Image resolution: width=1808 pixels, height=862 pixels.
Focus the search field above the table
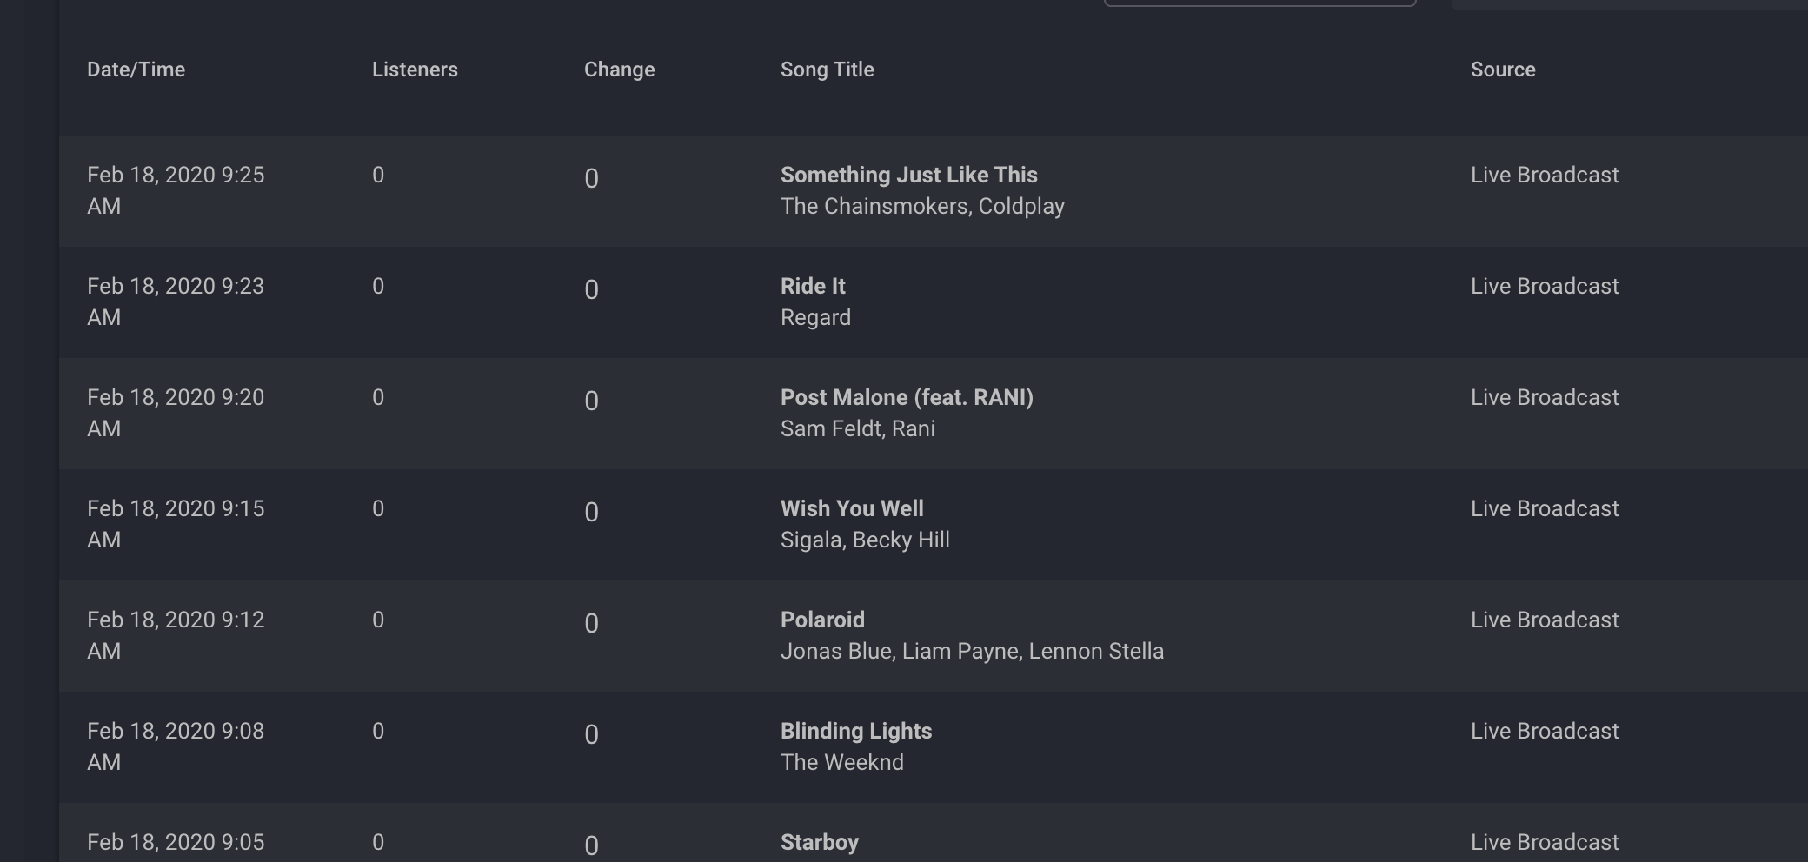(x=1260, y=3)
